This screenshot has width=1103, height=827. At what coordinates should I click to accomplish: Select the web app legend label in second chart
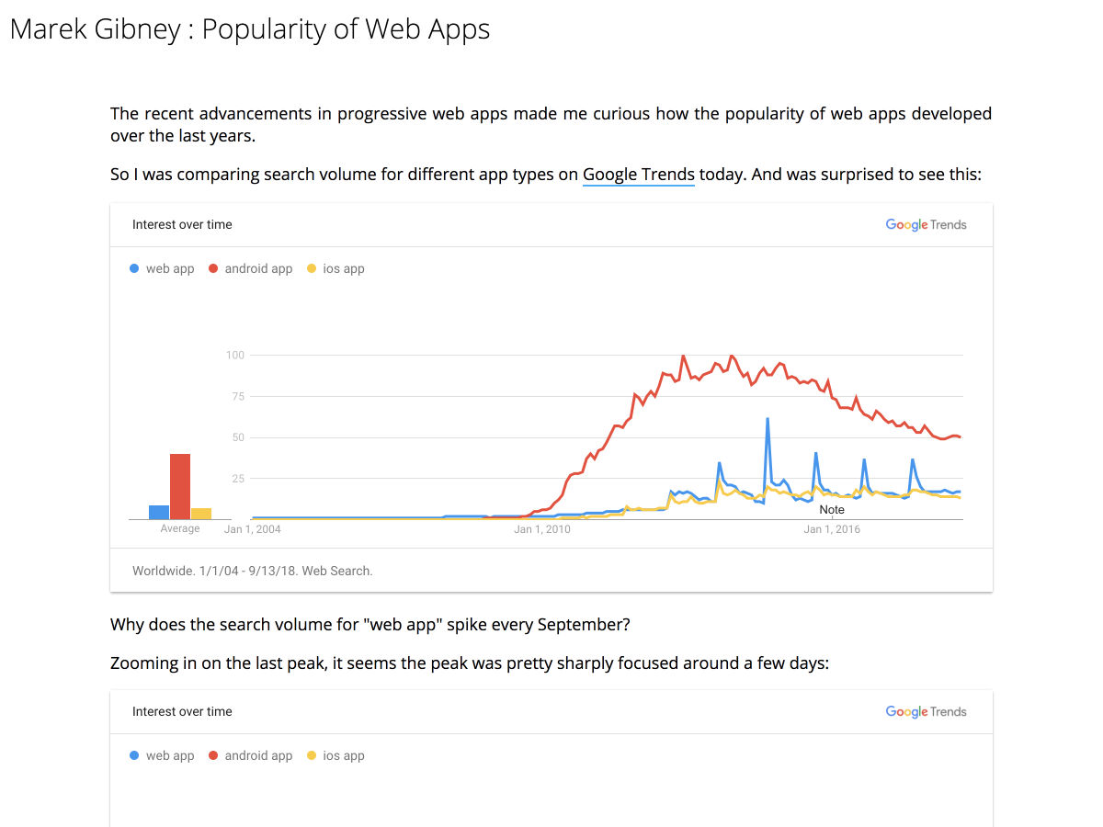pyautogui.click(x=170, y=755)
